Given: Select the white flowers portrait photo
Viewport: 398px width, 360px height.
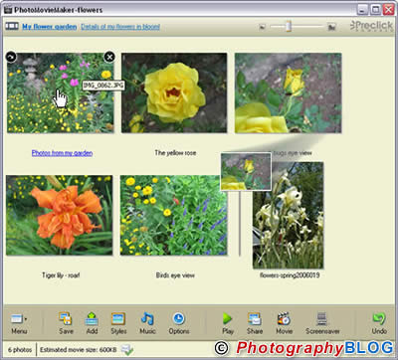Looking at the screenshot, I should tap(288, 216).
